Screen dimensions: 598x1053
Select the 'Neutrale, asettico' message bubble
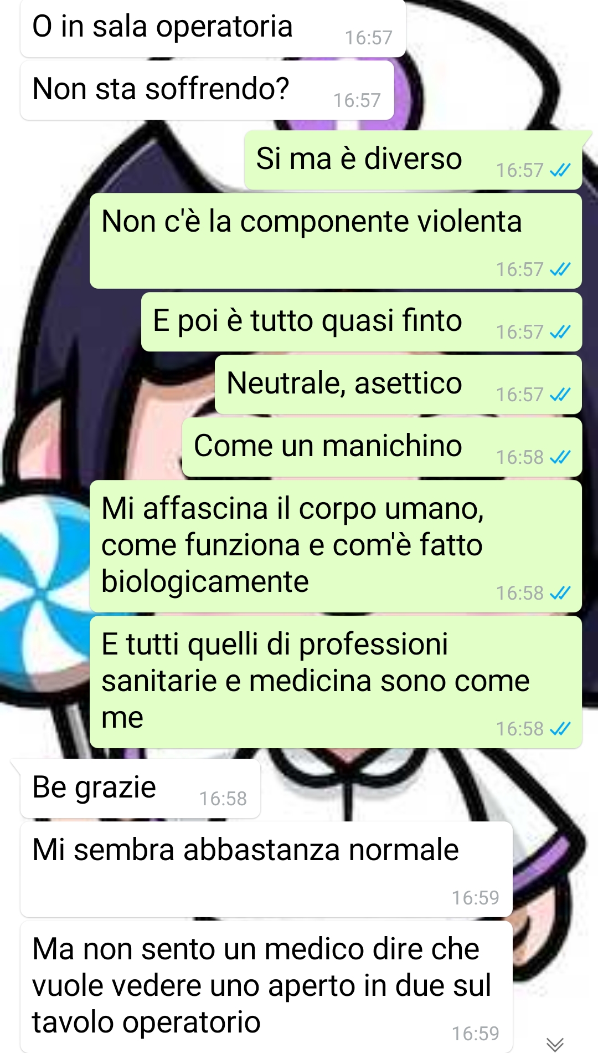point(398,385)
